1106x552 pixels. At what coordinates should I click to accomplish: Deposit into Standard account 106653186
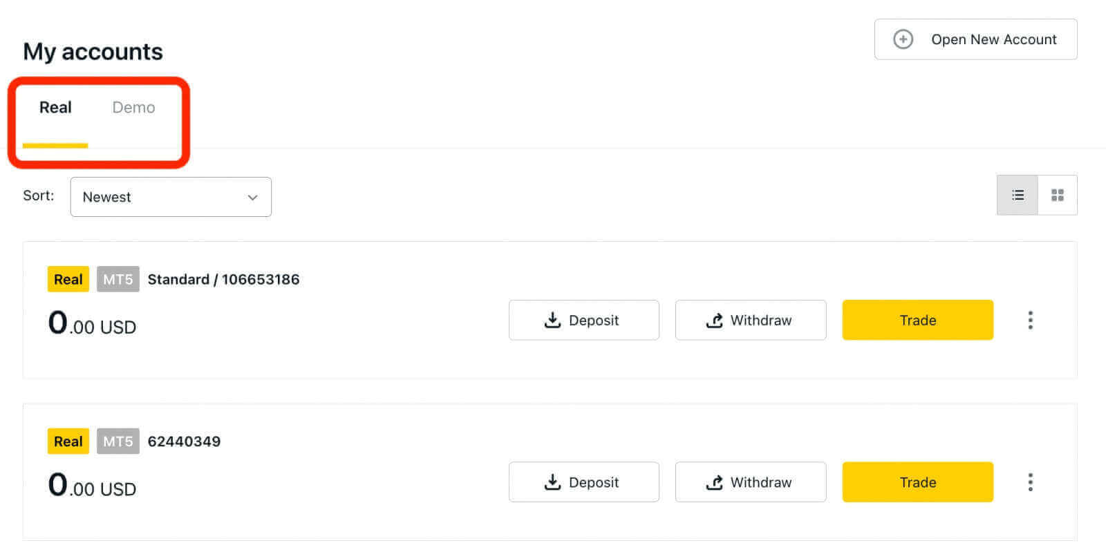click(x=584, y=320)
